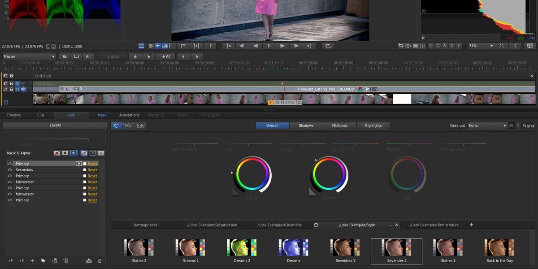Open multi-view layout grid icon

click(530, 46)
